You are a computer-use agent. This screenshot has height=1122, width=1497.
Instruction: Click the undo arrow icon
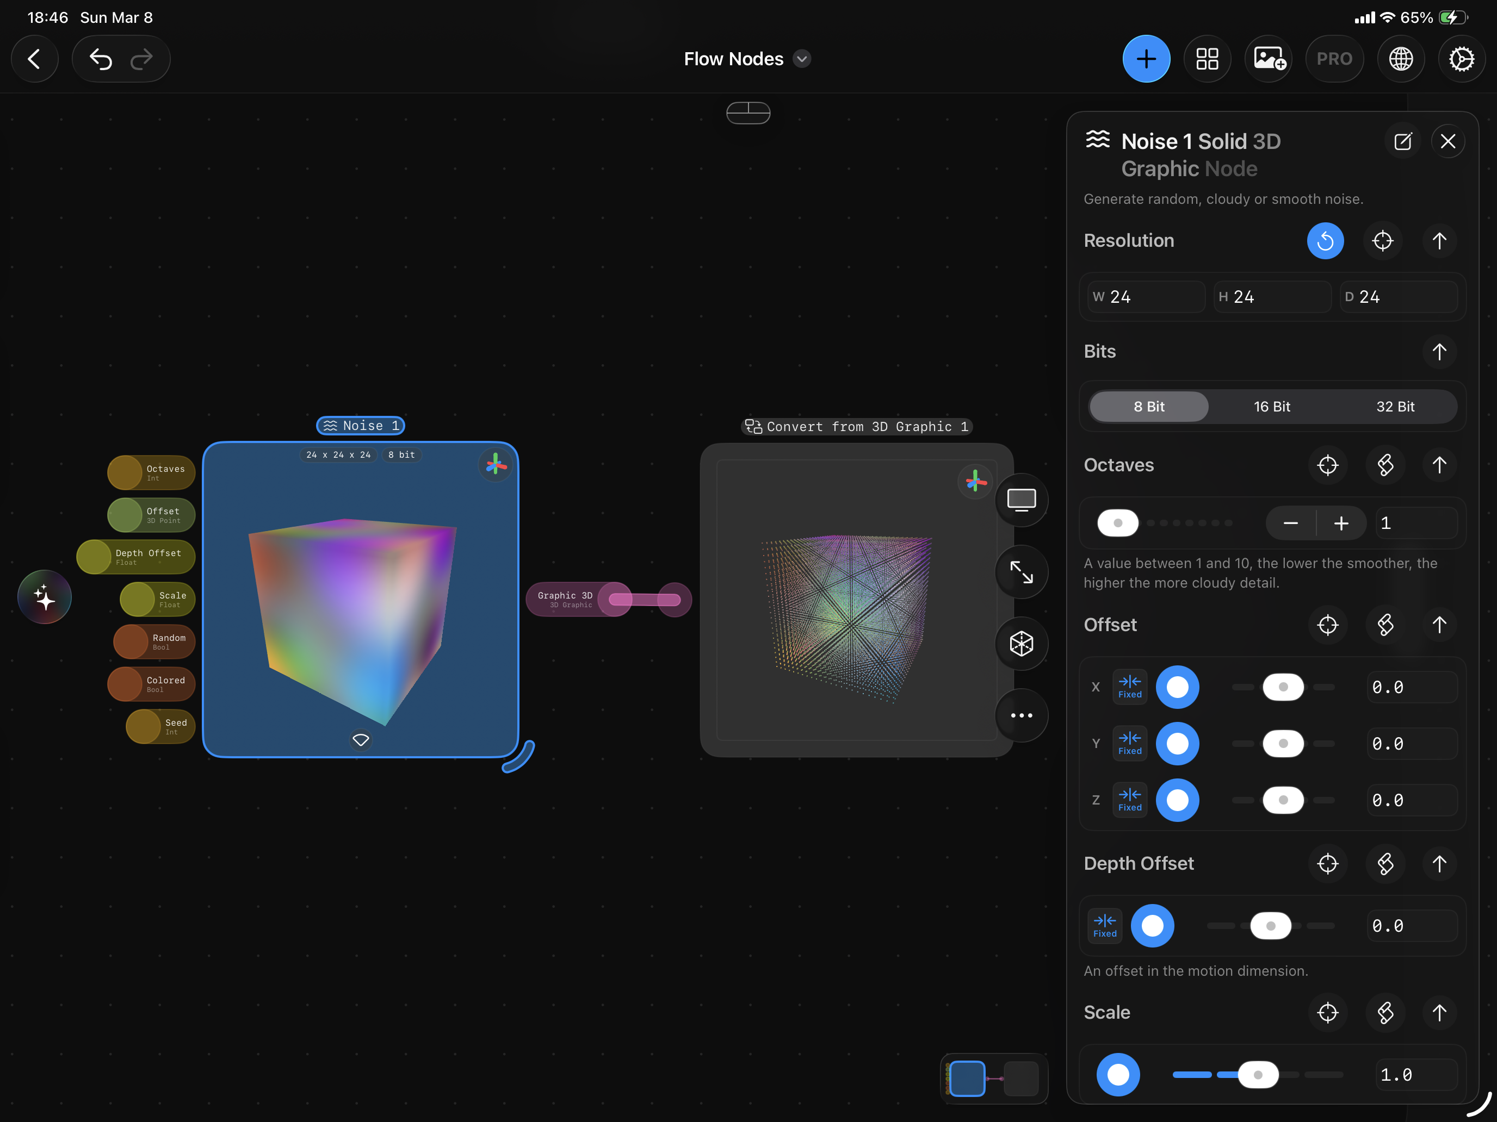coord(100,59)
